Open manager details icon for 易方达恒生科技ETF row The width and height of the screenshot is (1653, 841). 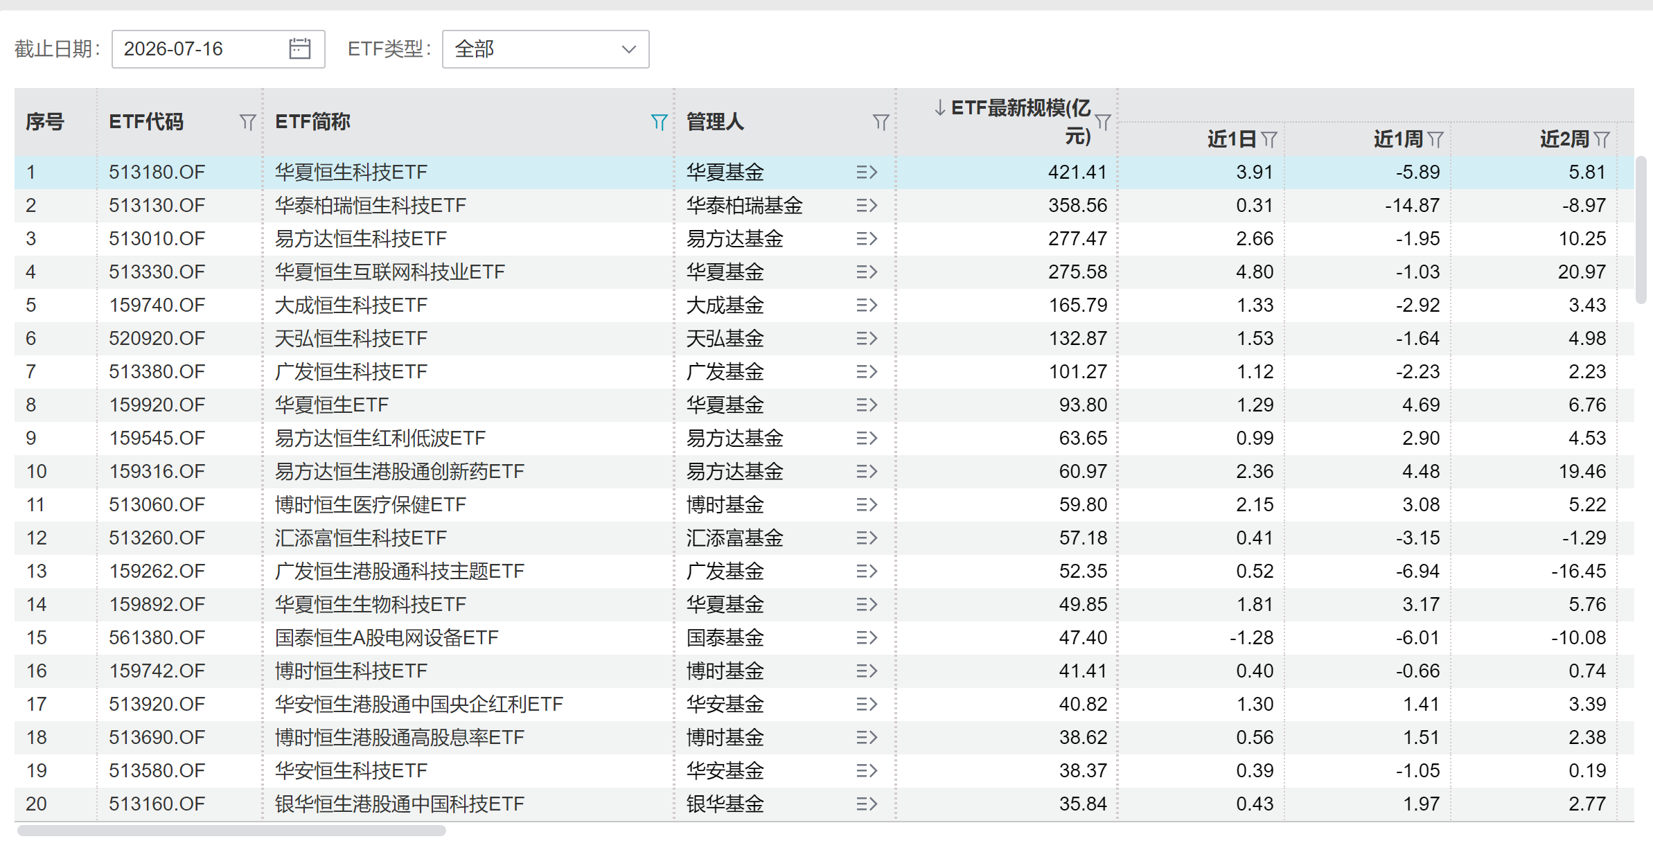click(x=867, y=238)
